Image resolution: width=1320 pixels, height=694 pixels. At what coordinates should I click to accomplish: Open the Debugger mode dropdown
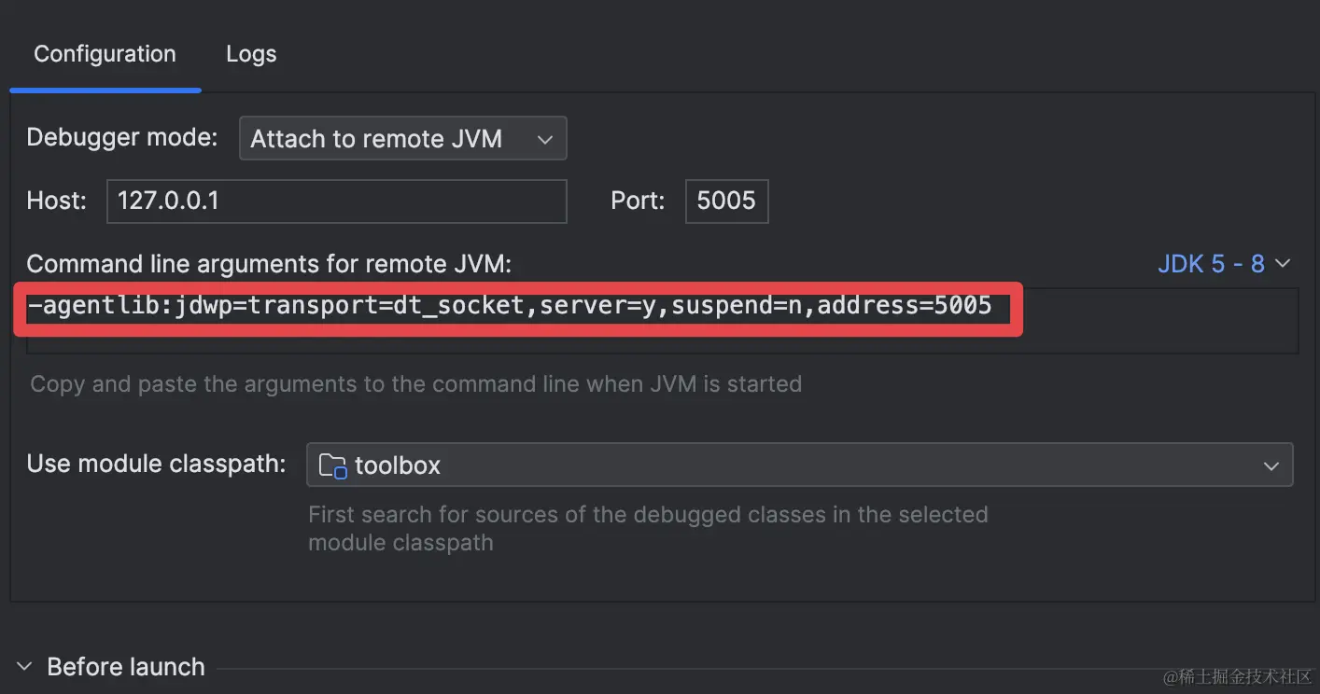pos(403,138)
